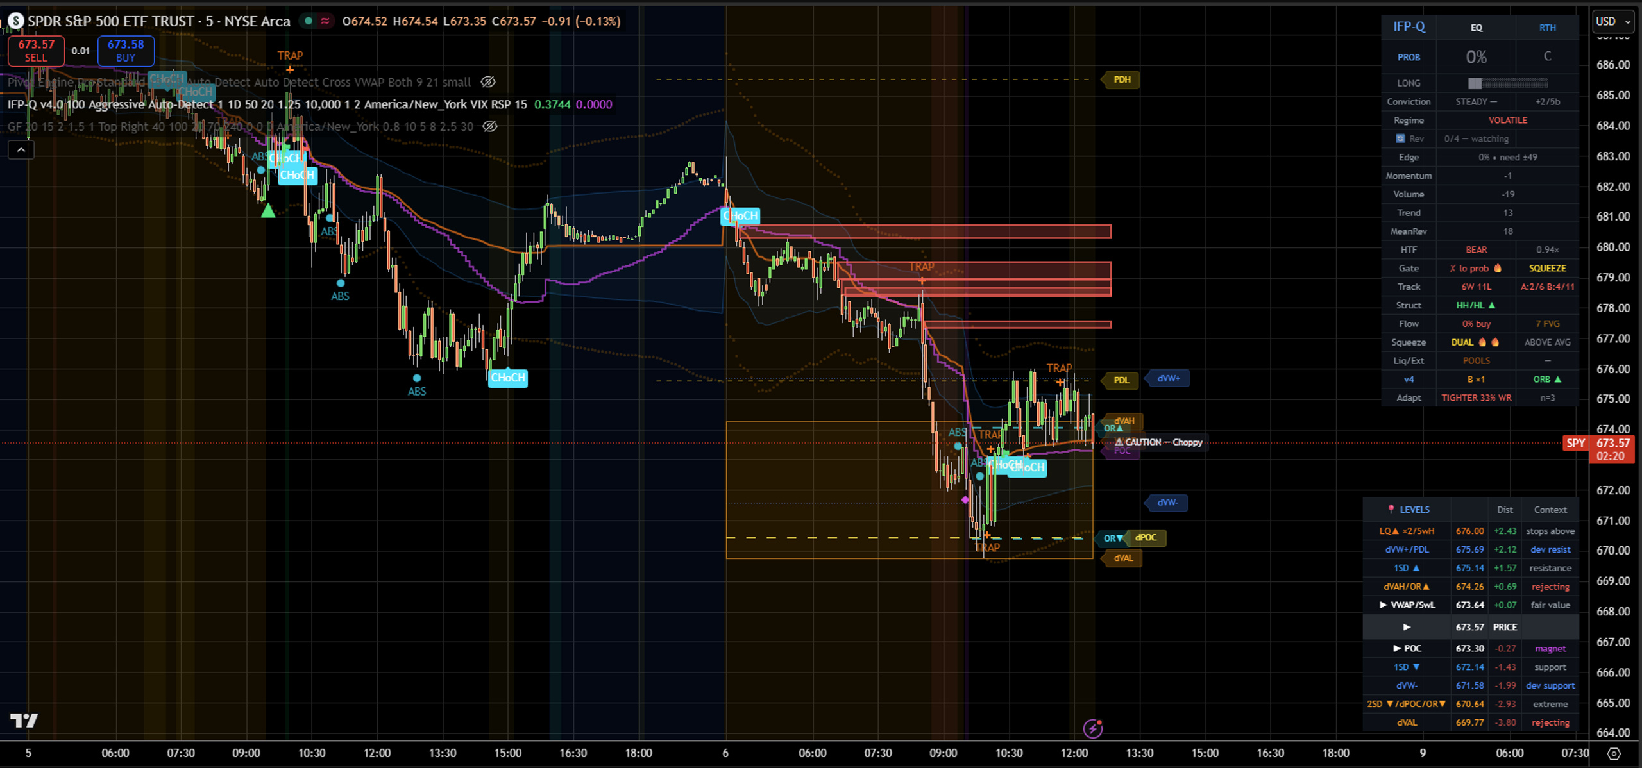Select the Pivot Engine Pro legend text
The image size is (1642, 768).
coord(239,82)
